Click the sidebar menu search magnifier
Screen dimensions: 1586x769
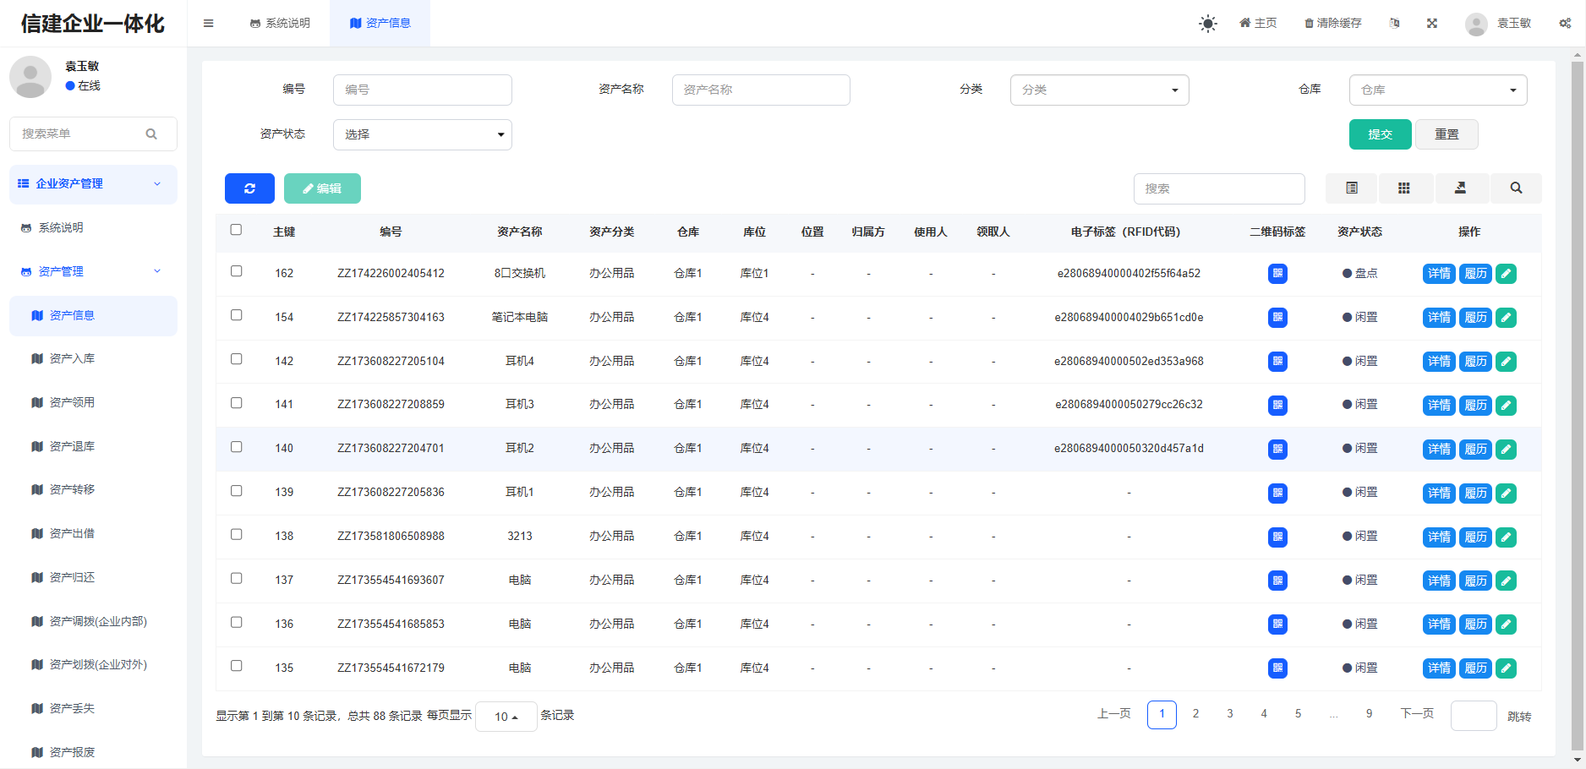point(151,134)
